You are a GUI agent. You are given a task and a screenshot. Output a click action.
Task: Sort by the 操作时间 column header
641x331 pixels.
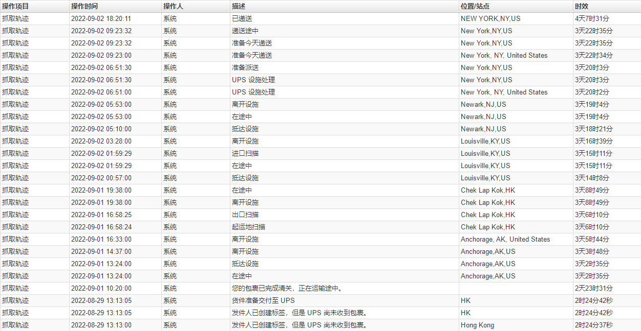(84, 6)
